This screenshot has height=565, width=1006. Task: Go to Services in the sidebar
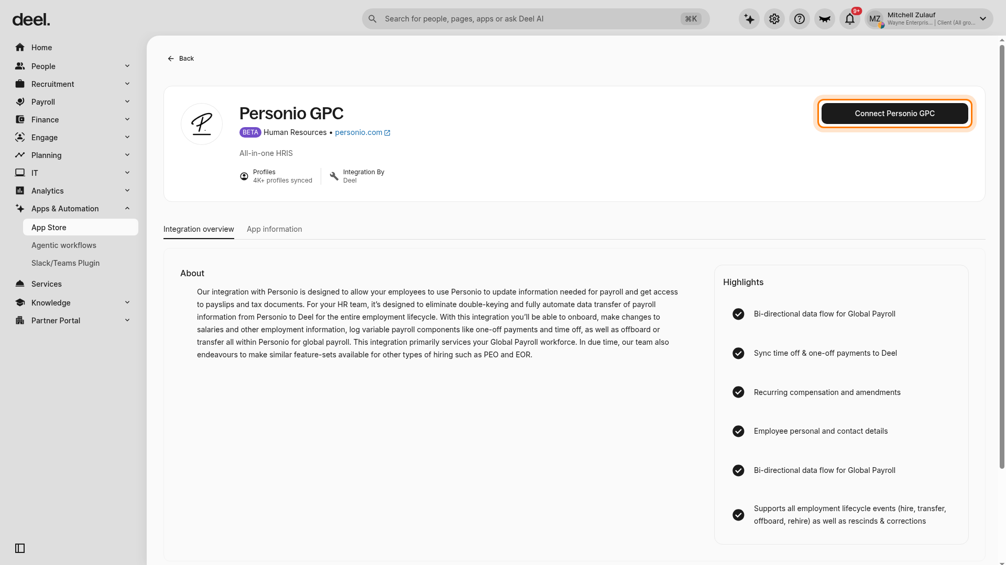72,284
